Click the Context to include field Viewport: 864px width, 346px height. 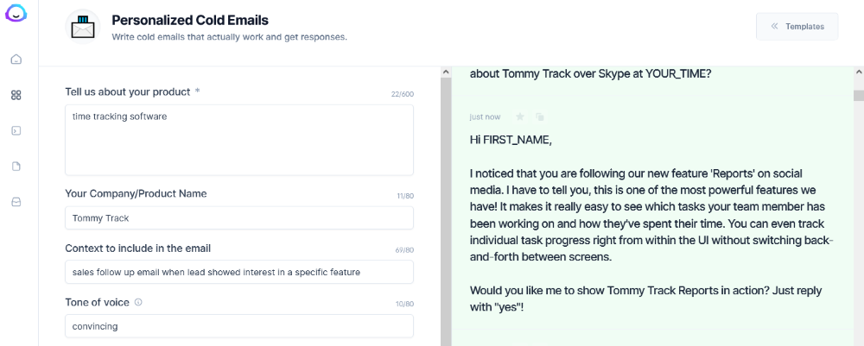tap(239, 272)
